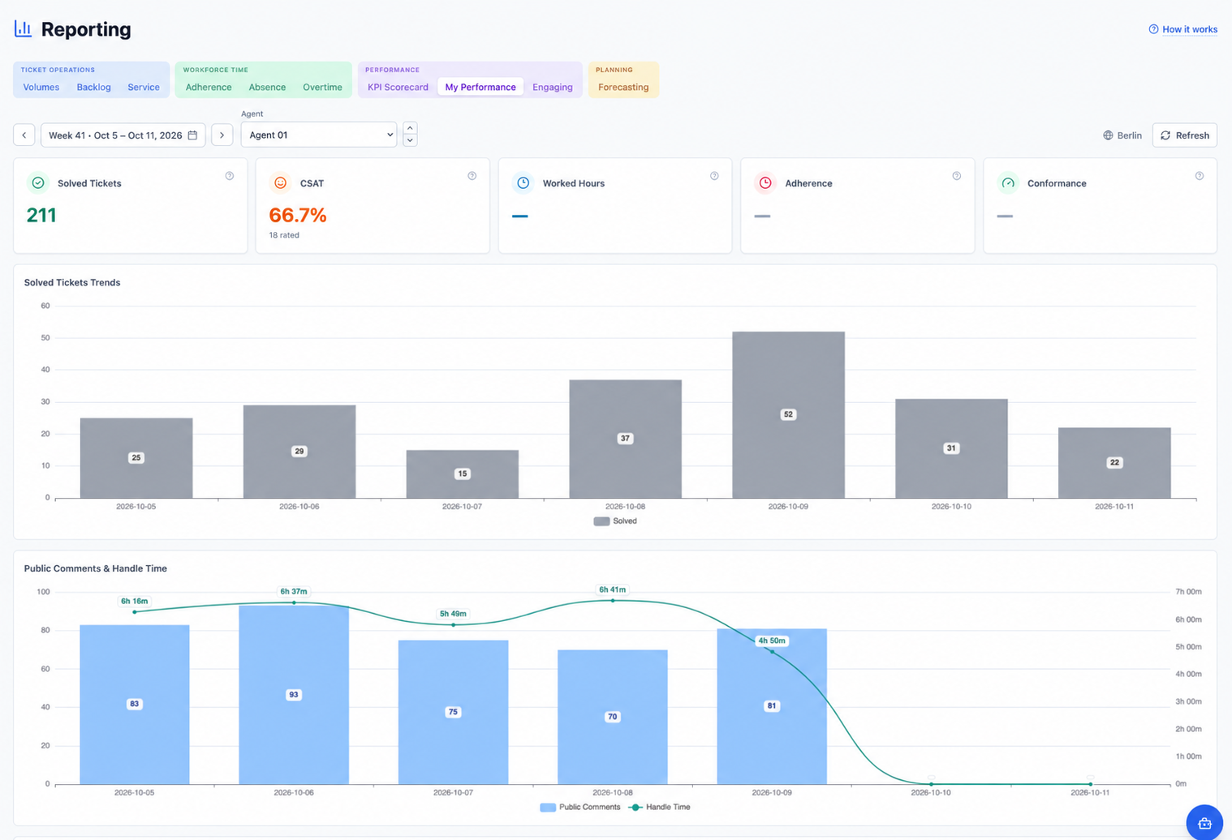This screenshot has height=840, width=1232.
Task: Select the previous agent with up arrow
Action: click(x=410, y=128)
